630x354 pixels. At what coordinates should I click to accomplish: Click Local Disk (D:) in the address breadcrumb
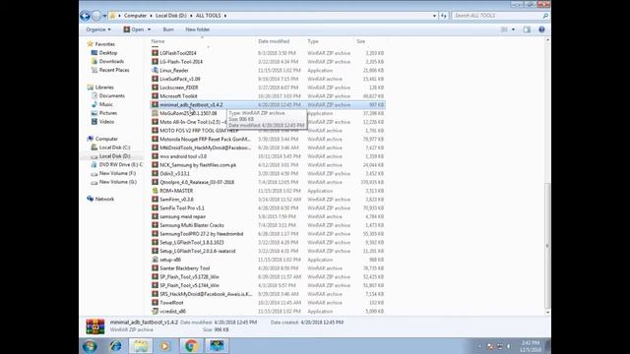coord(170,16)
